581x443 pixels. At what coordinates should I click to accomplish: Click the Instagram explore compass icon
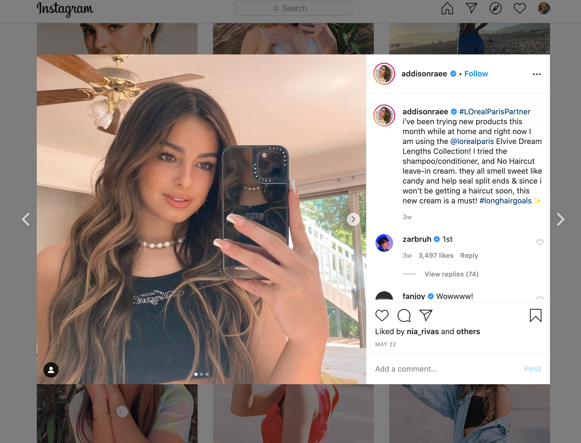[x=495, y=8]
